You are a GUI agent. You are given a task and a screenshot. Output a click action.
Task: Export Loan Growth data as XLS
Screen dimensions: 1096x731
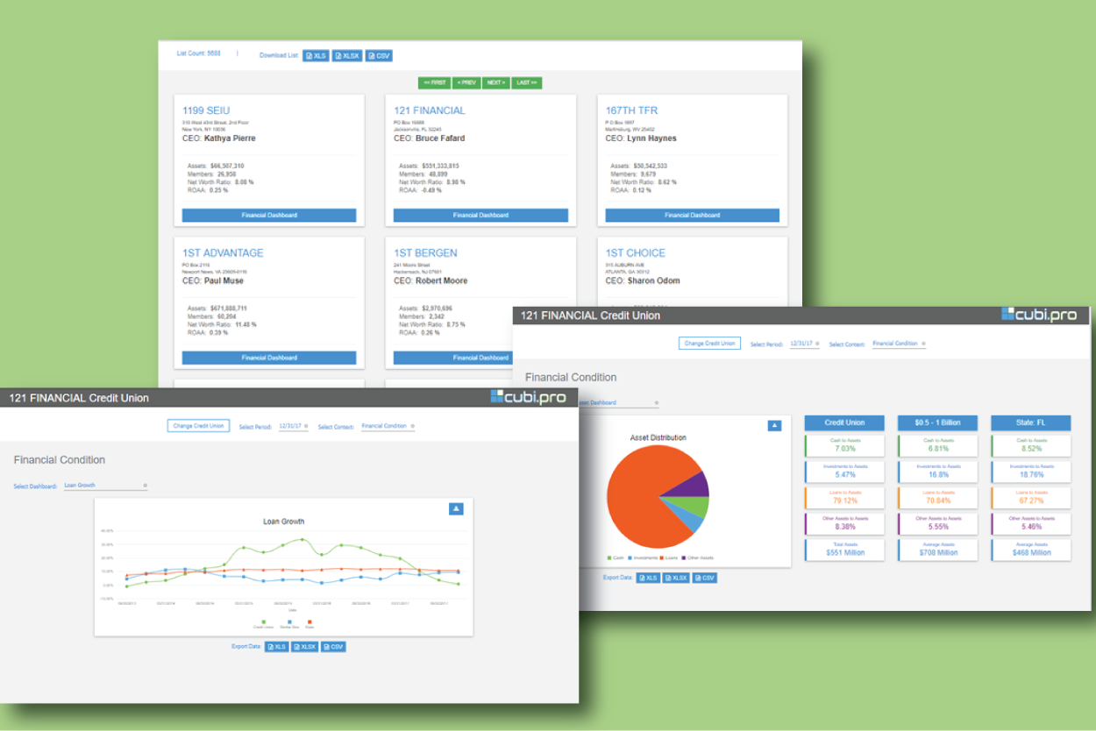click(277, 647)
